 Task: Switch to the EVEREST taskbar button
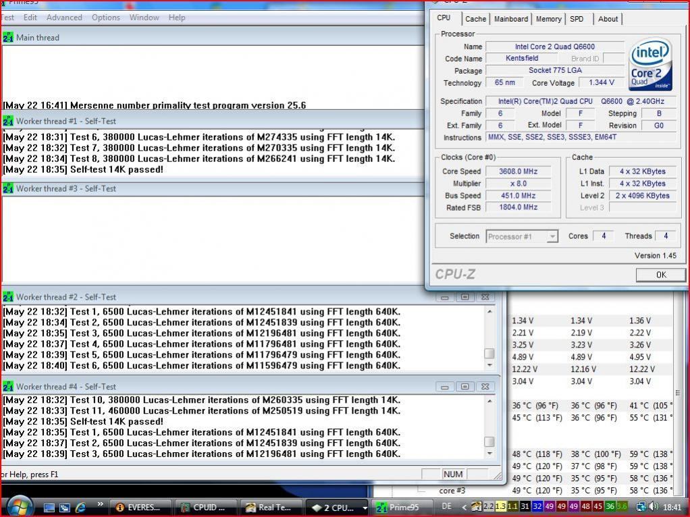pyautogui.click(x=141, y=508)
